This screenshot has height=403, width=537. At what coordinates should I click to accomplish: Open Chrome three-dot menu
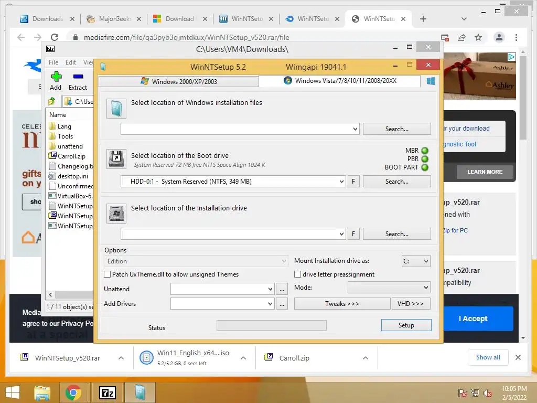516,37
